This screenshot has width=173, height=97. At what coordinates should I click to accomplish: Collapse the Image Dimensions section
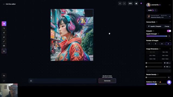170,49
